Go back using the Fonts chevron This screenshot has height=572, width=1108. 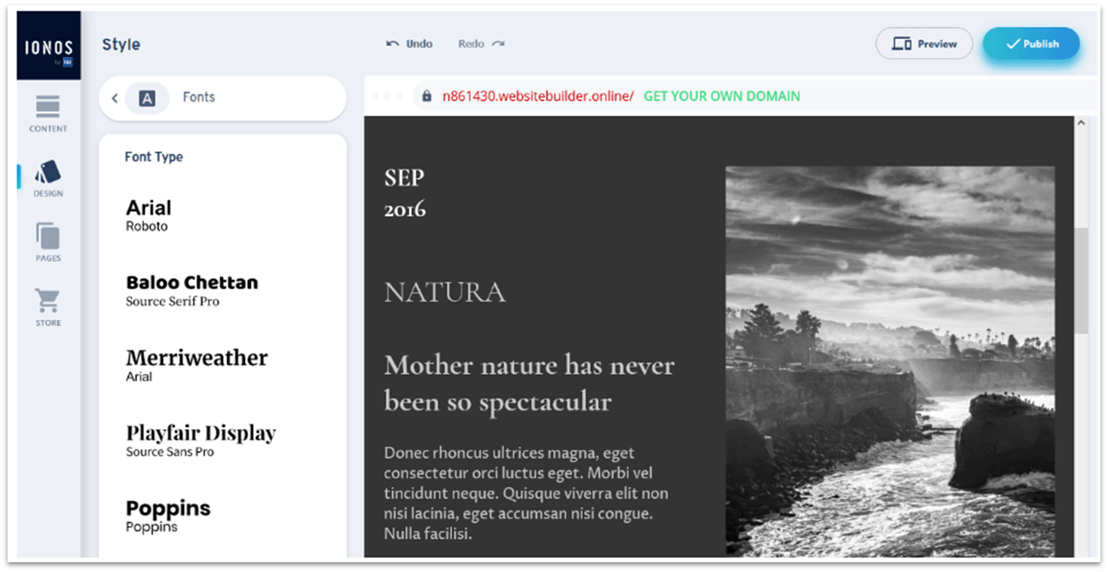pyautogui.click(x=115, y=98)
